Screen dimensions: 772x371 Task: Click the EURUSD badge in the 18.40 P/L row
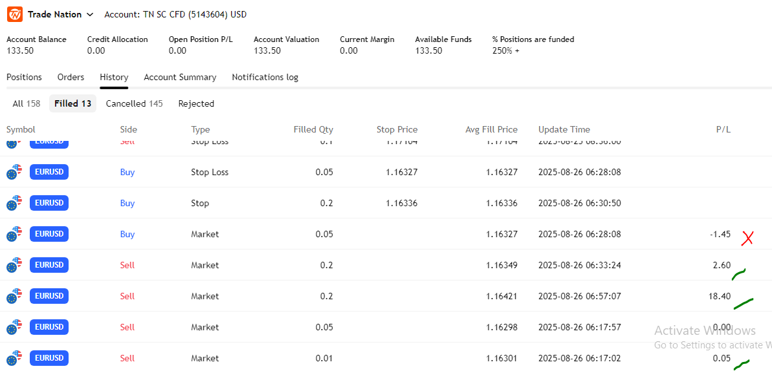(49, 296)
